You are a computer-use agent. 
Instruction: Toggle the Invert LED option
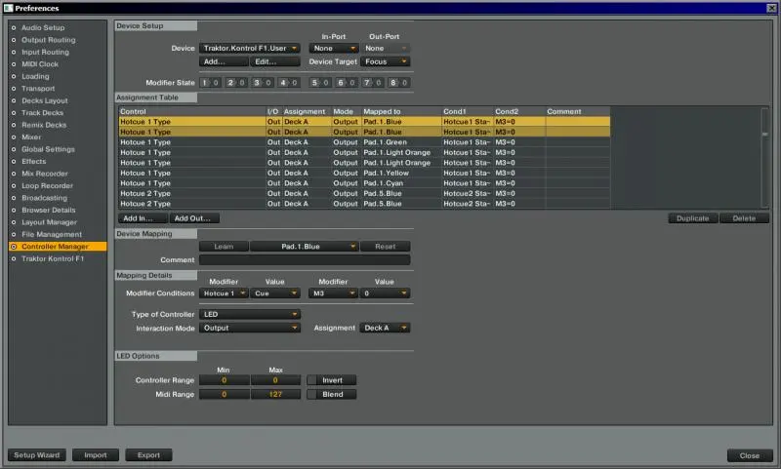(x=332, y=379)
